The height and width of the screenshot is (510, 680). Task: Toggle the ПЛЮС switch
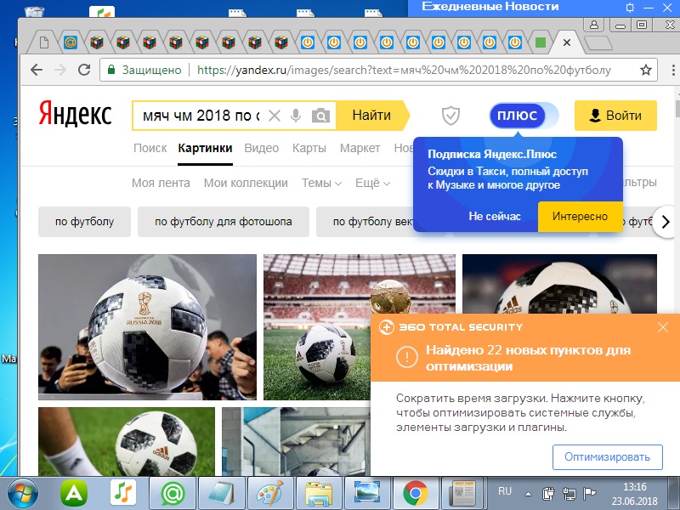point(524,116)
